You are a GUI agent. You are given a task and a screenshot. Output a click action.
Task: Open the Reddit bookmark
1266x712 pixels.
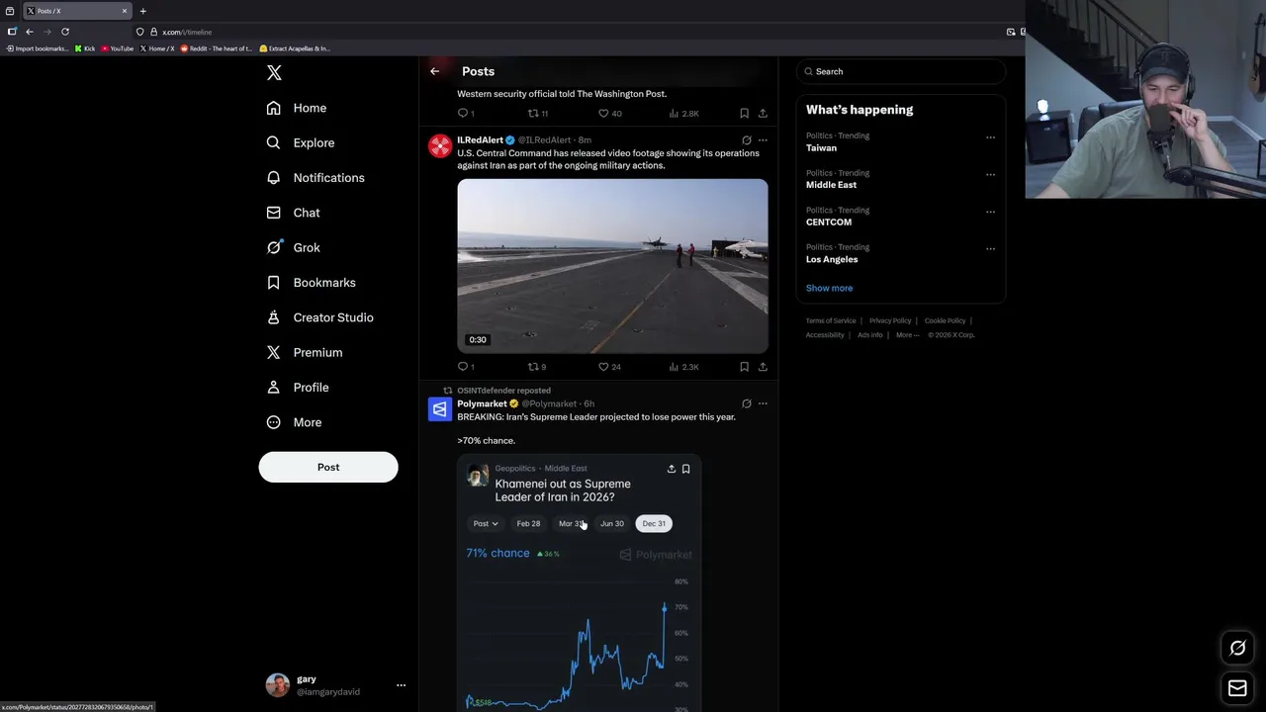tap(217, 48)
